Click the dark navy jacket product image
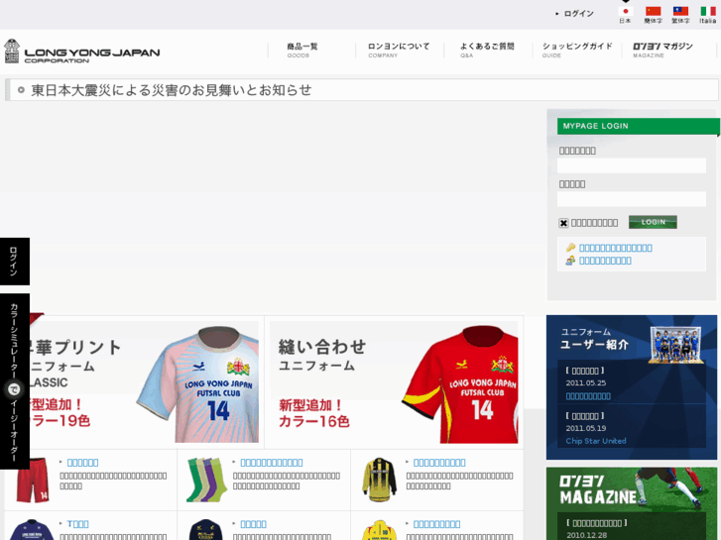 coord(205,530)
